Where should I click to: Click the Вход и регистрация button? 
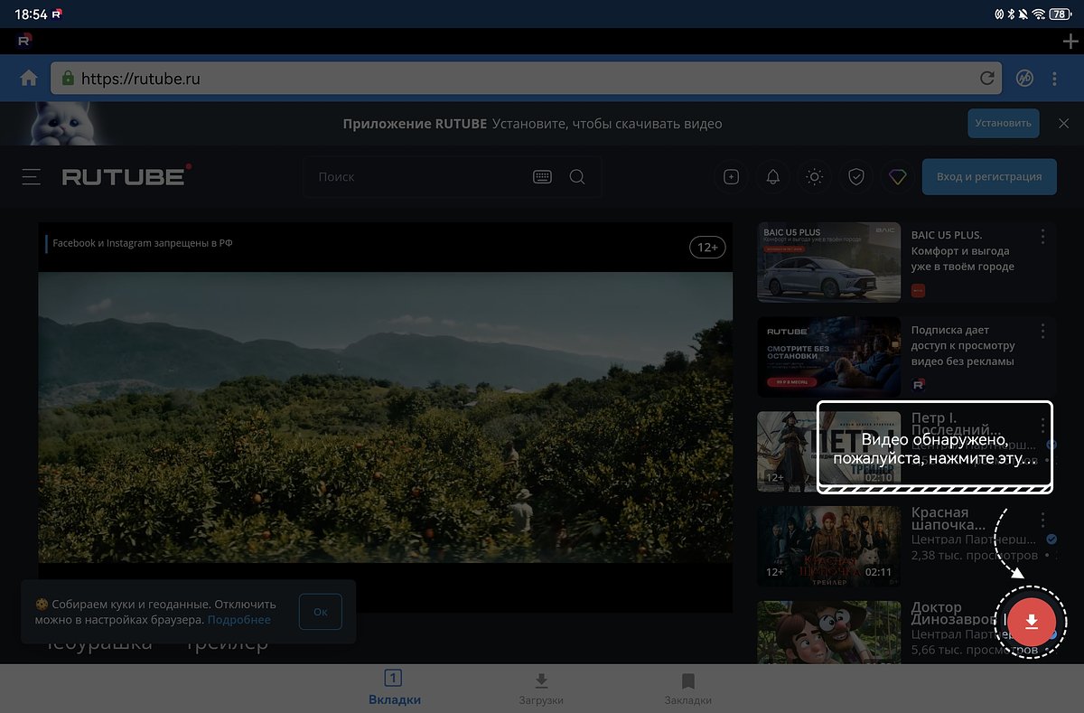988,177
